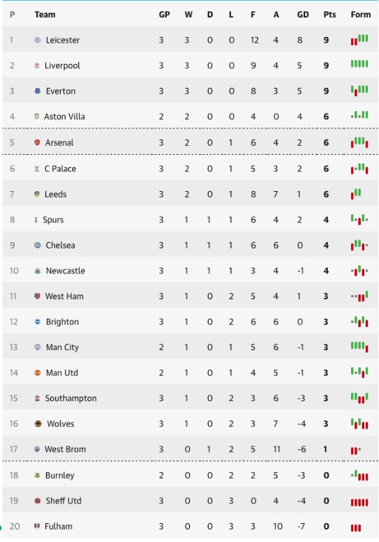
Task: Click the Team column header
Action: click(x=45, y=15)
